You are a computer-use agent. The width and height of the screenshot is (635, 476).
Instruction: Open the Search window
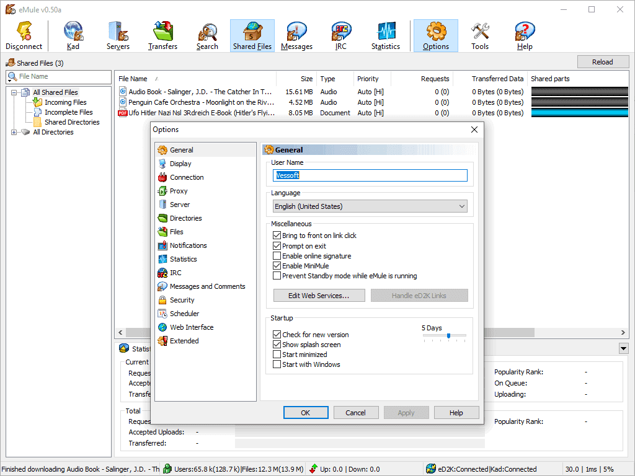click(207, 35)
